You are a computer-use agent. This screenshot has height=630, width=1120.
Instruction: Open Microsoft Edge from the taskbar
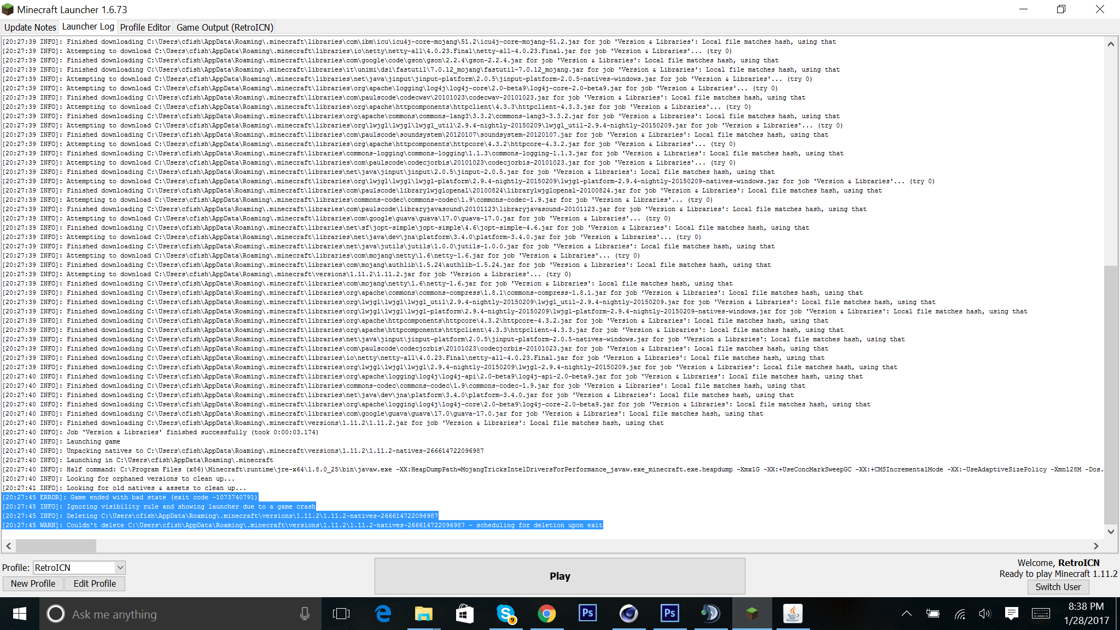coord(383,614)
